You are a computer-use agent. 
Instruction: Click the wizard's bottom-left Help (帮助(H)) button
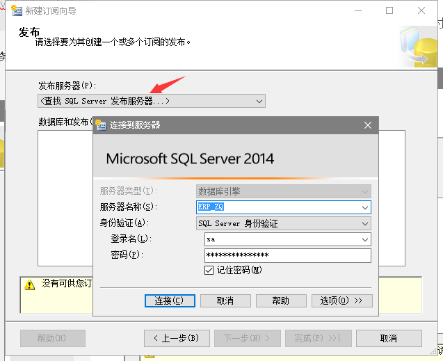pos(53,338)
